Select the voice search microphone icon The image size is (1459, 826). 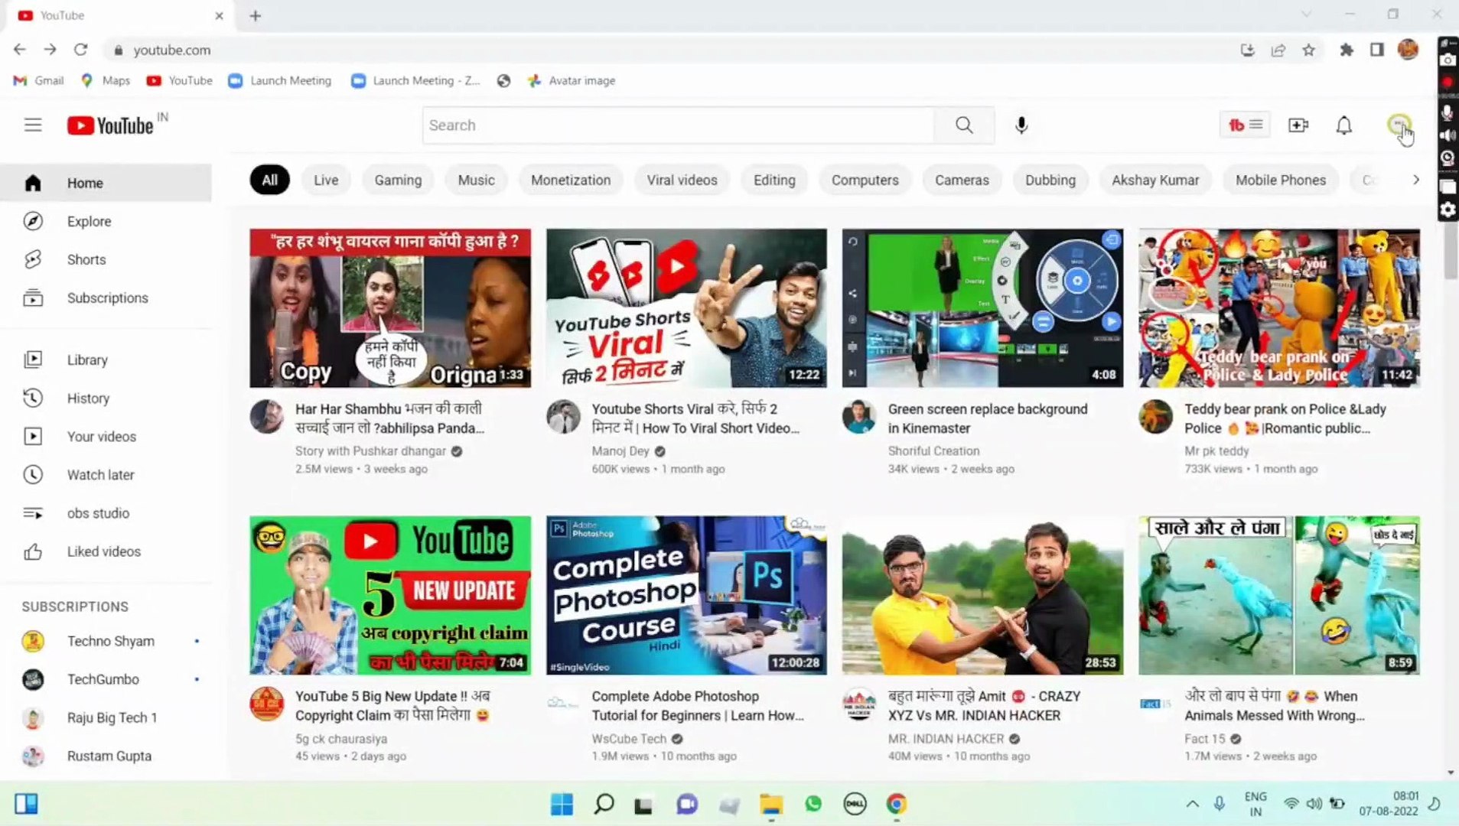pyautogui.click(x=1021, y=125)
